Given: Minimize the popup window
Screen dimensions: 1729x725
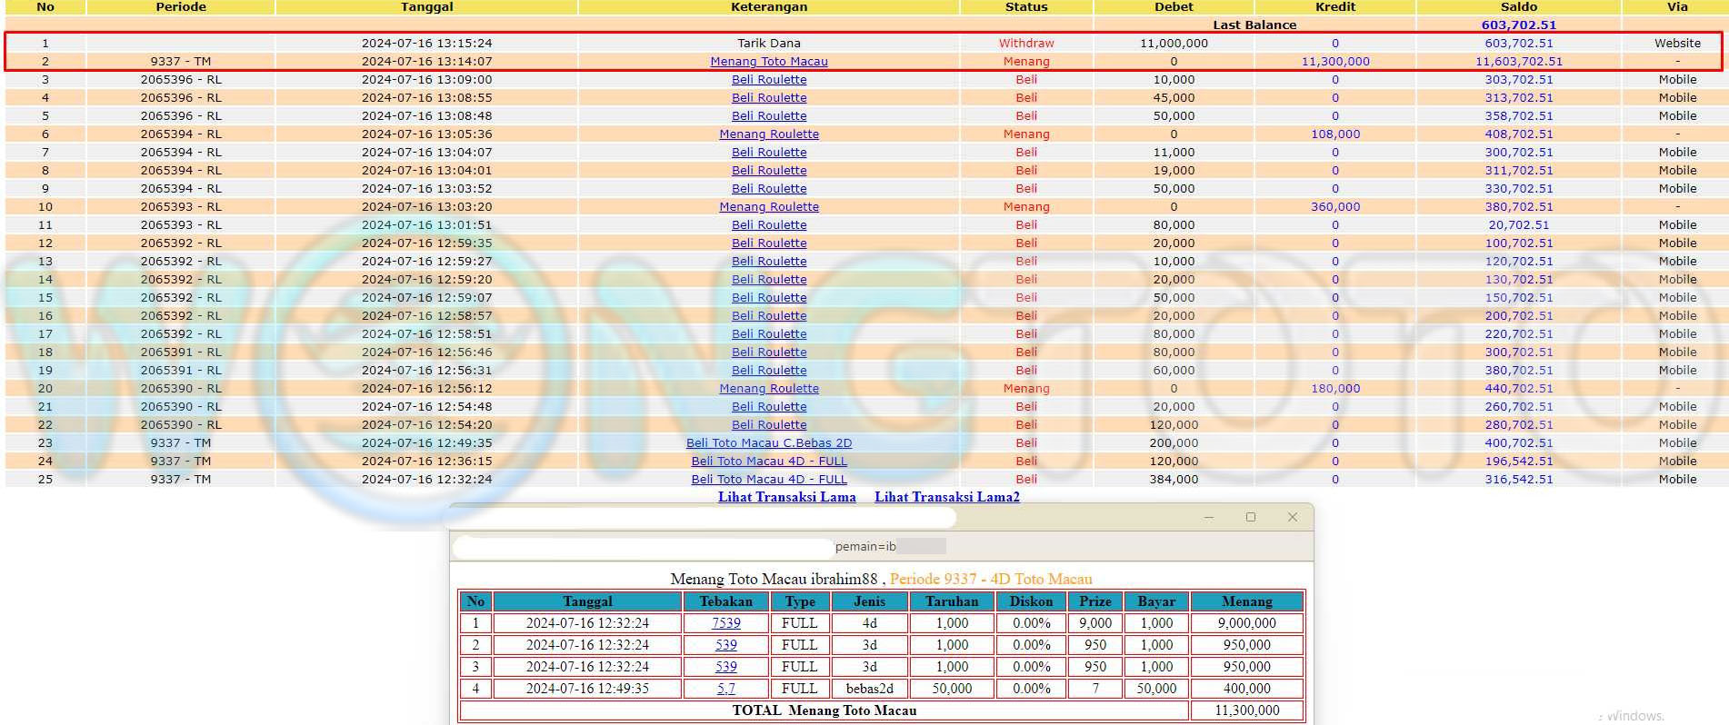Looking at the screenshot, I should tap(1208, 517).
